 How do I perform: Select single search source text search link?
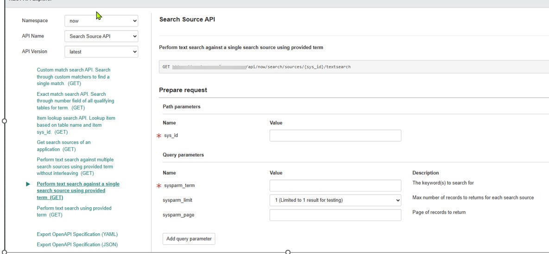pos(77,191)
